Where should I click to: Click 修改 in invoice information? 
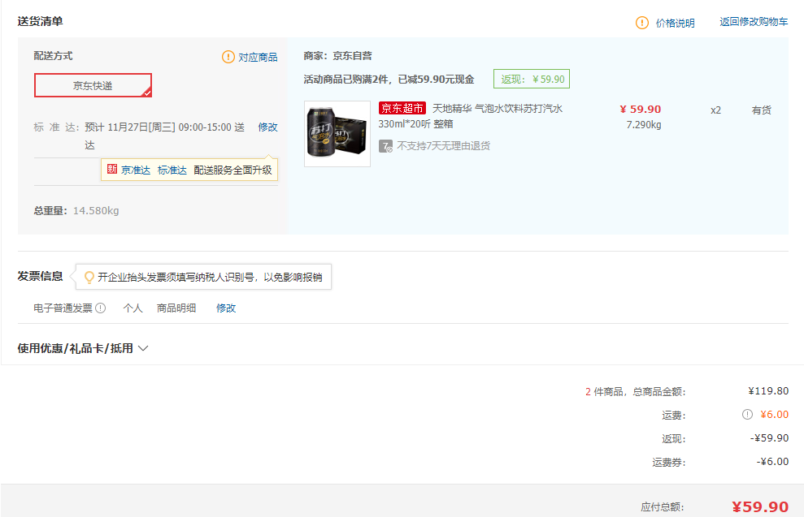[226, 308]
